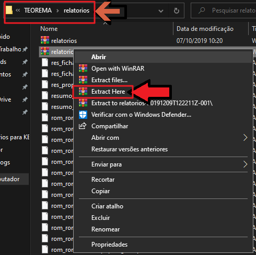This screenshot has width=256, height=255.
Task: Select Trabalho in navigation pane
Action: tap(10, 49)
